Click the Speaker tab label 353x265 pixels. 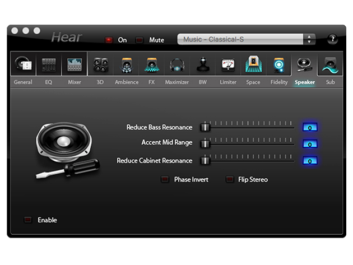[305, 82]
